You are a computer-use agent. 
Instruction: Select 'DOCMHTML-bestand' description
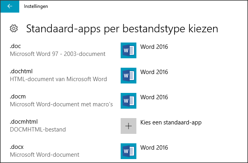pos(38,130)
